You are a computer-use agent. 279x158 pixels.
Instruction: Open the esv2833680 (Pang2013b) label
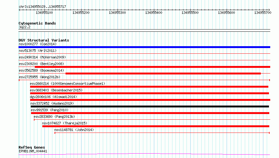(54, 117)
